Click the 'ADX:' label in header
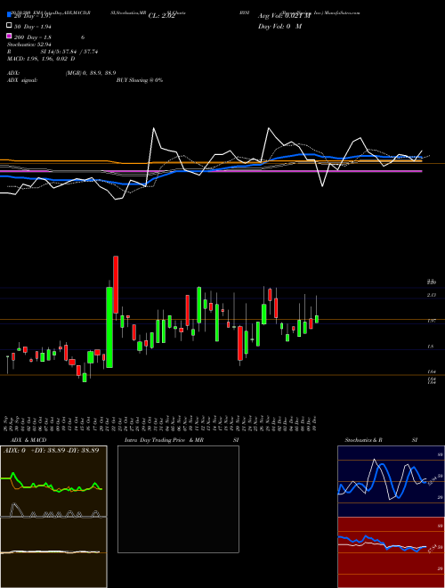445x588 pixels. (13, 73)
